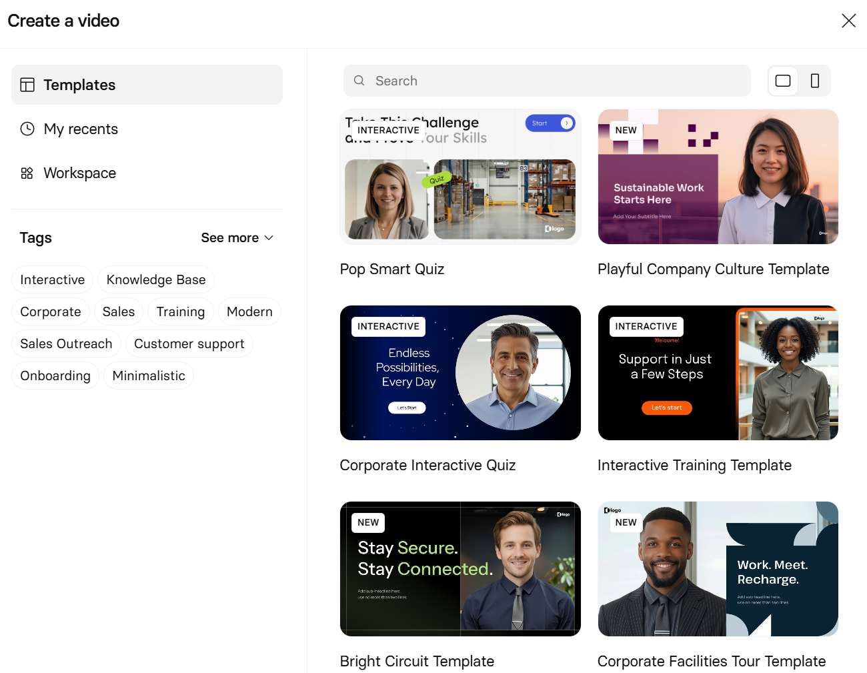Screen dimensions: 867x673
Task: Click the Workspace grid icon
Action: [27, 173]
